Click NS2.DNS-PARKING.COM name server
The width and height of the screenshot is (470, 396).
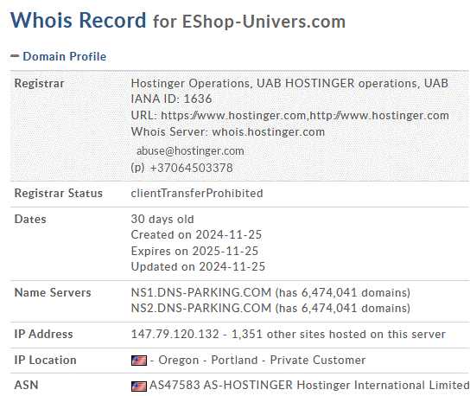(x=201, y=309)
